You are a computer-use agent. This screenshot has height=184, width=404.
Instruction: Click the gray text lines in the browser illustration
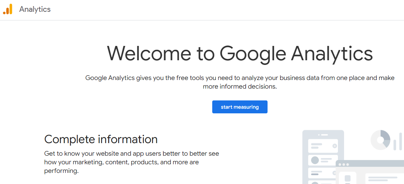point(382,179)
